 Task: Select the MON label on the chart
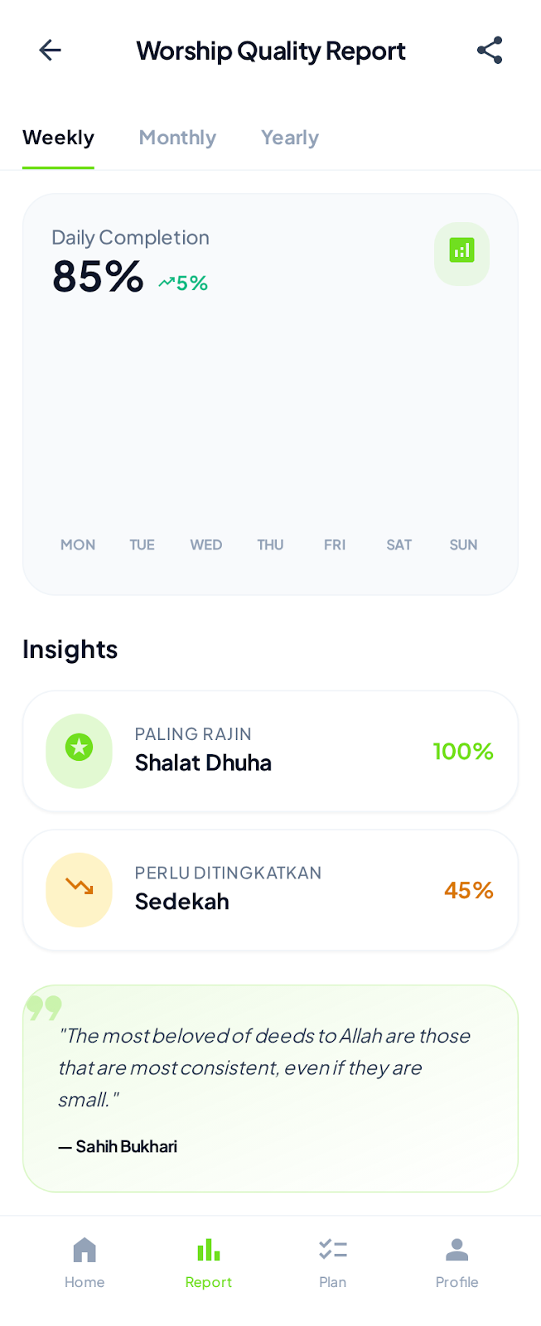point(78,544)
